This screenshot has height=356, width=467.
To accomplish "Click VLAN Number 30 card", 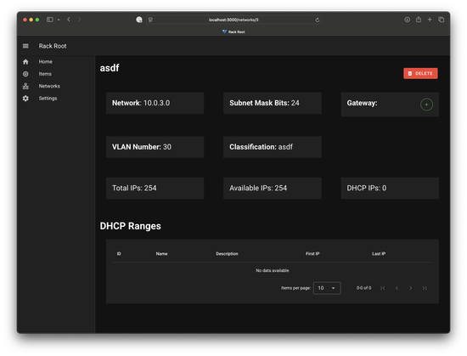I will coord(155,147).
